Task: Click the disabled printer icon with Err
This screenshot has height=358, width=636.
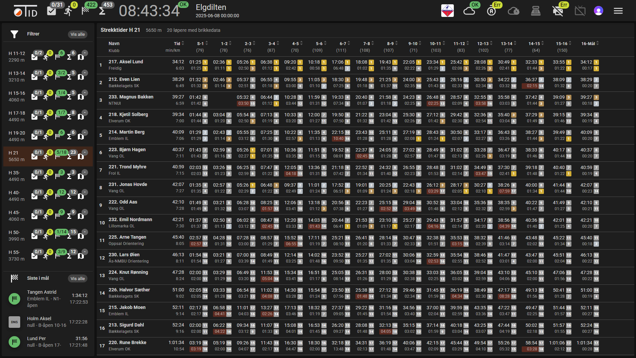Action: [x=558, y=11]
